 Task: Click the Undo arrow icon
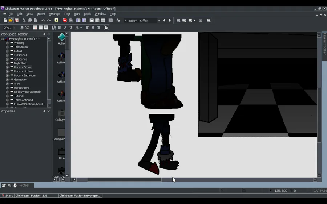43,21
